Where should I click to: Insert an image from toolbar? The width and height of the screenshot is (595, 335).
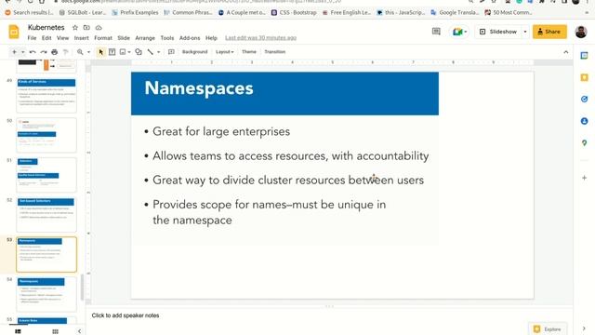(x=123, y=52)
